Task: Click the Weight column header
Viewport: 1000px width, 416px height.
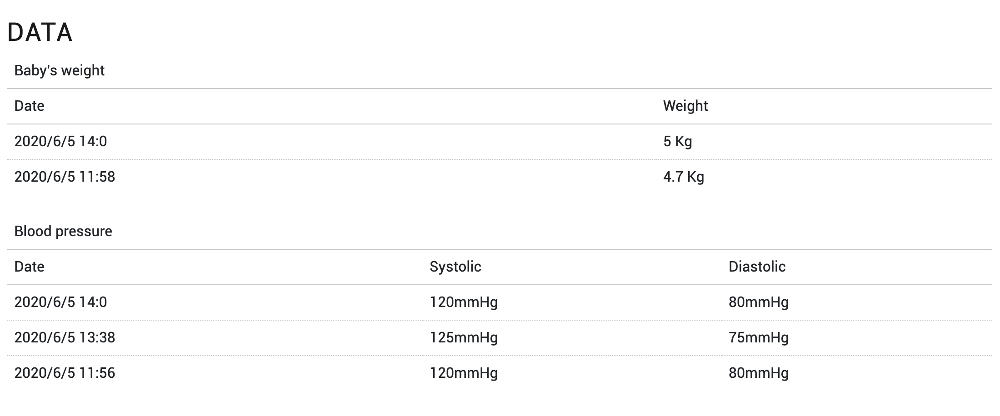Action: (685, 106)
